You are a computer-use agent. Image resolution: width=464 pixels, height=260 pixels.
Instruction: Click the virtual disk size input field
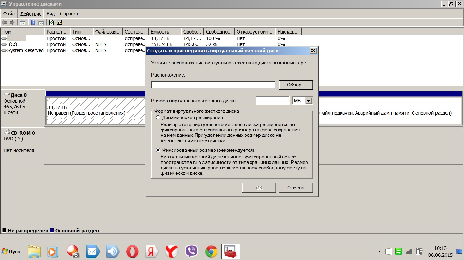(x=272, y=101)
